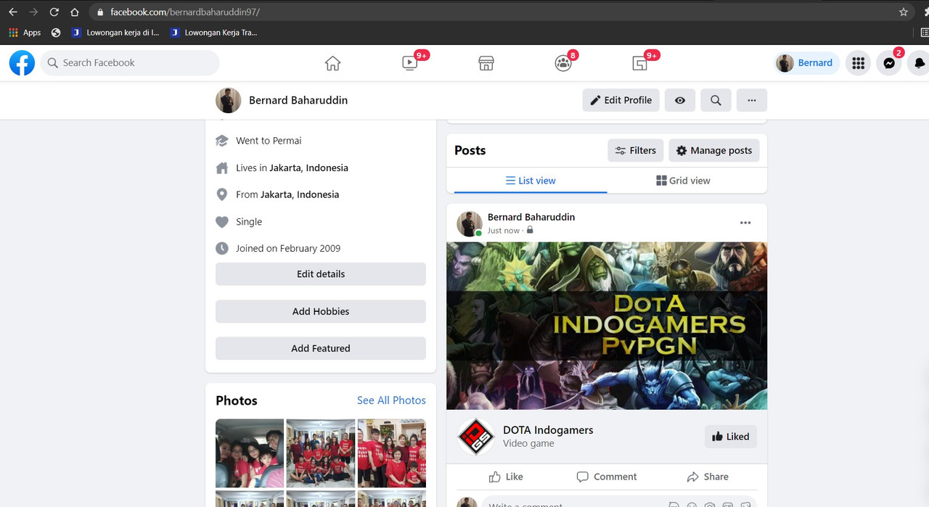Screen dimensions: 929x507
Task: Open Messenger chats icon
Action: pos(889,63)
